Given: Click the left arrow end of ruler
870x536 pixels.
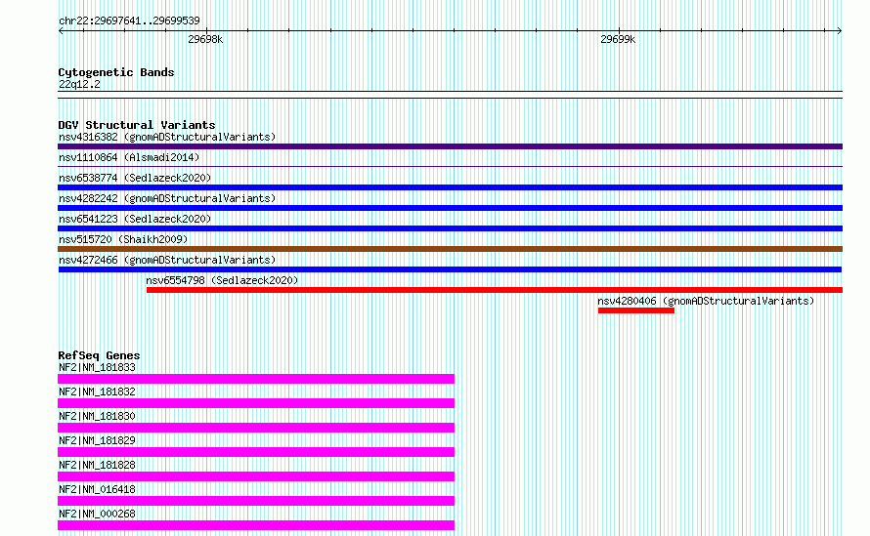Looking at the screenshot, I should point(61,30).
